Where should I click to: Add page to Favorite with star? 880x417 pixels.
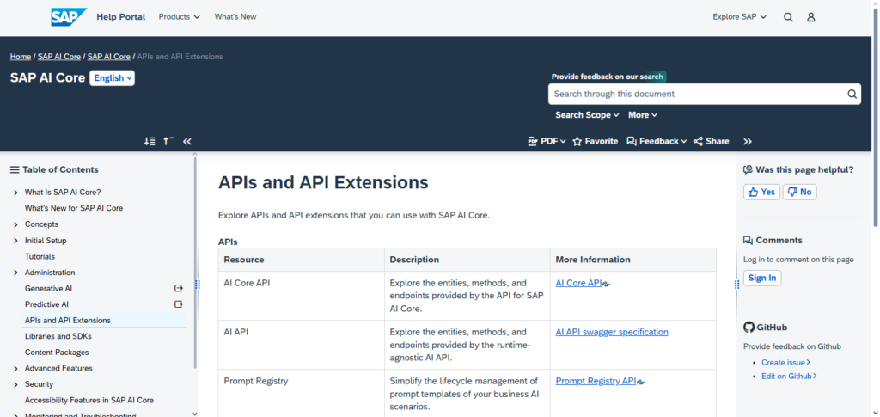595,141
